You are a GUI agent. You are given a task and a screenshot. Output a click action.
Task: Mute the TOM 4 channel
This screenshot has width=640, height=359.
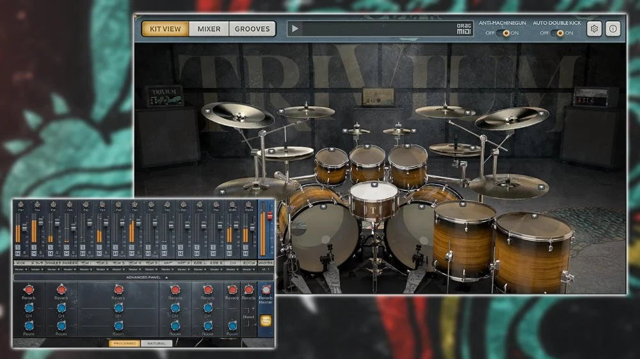tap(131, 254)
